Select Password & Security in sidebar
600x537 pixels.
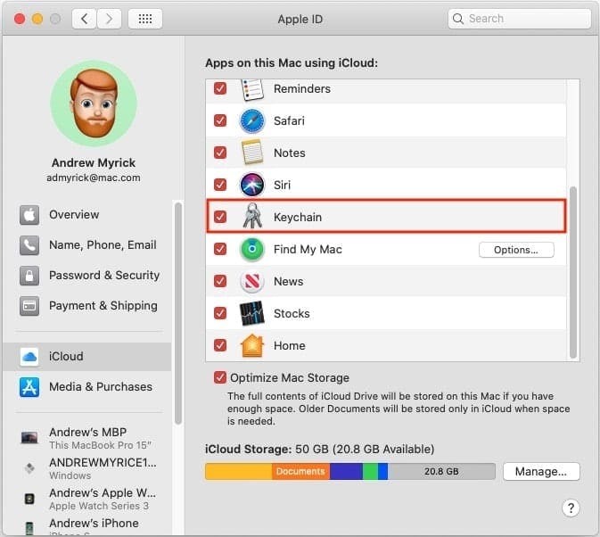[x=103, y=275]
